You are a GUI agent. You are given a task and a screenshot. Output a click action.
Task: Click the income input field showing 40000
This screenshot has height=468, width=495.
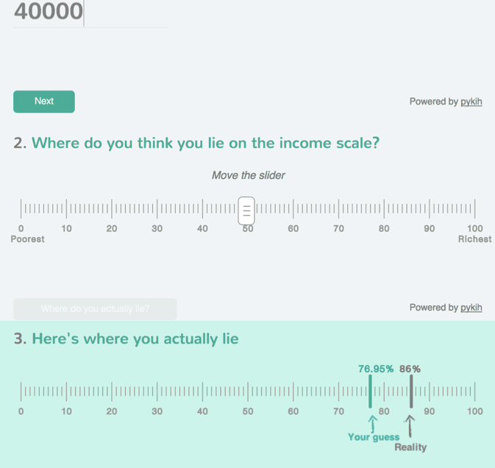90,13
